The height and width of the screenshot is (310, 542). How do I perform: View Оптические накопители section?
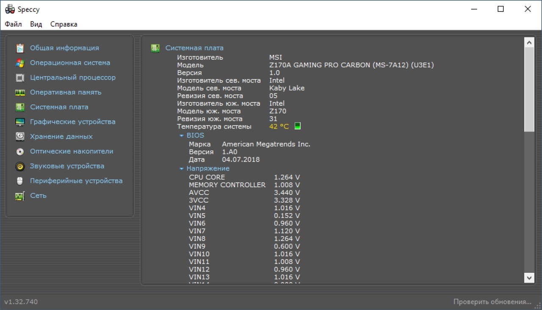coord(72,151)
